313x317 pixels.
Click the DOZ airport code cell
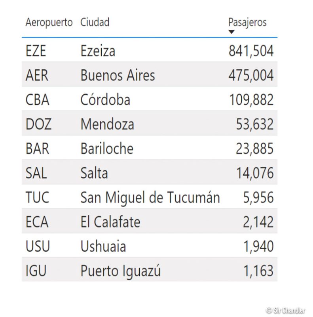click(x=38, y=124)
